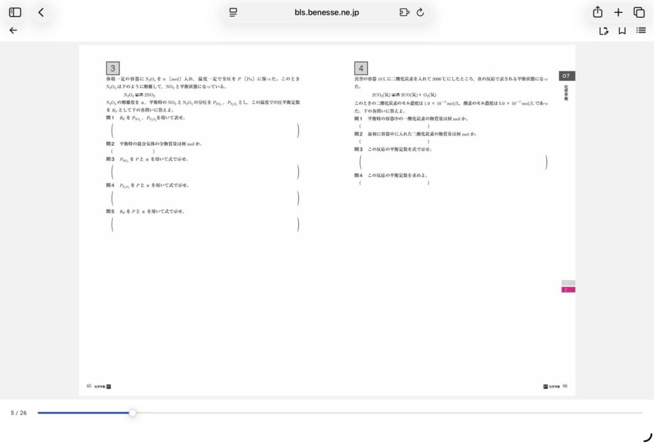Select the pink side tab labeled 2

[x=568, y=289]
